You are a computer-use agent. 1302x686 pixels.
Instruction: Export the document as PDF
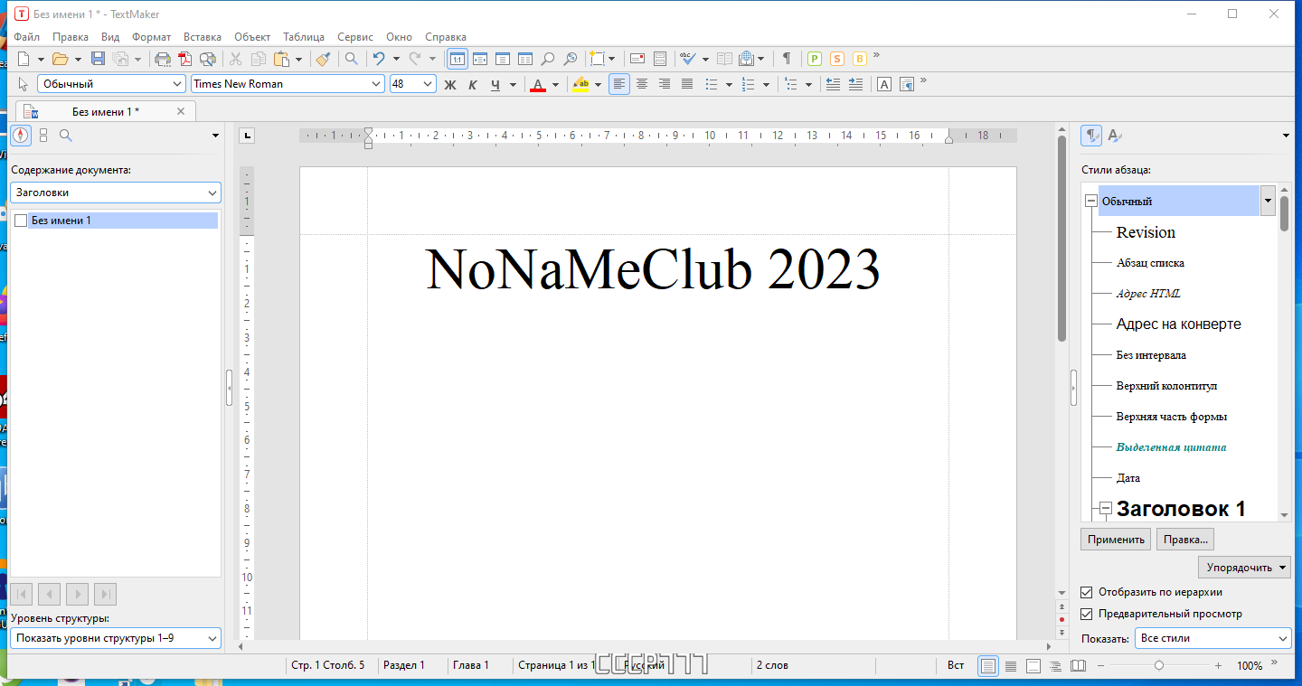click(185, 59)
